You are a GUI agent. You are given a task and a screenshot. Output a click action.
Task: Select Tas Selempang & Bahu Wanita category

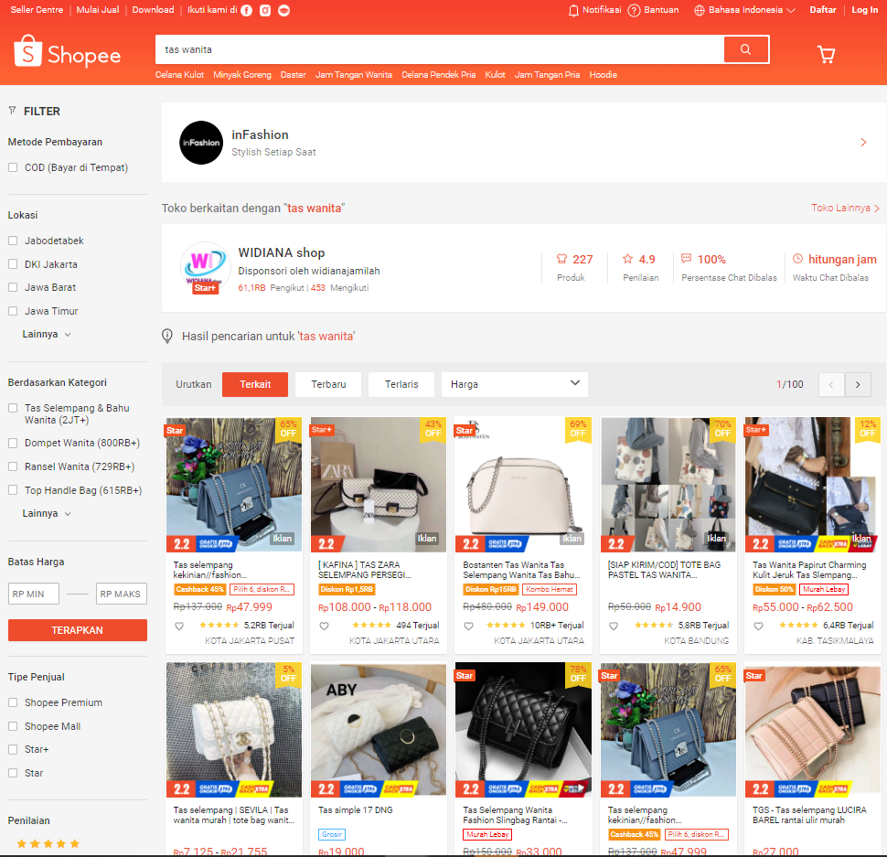click(13, 408)
